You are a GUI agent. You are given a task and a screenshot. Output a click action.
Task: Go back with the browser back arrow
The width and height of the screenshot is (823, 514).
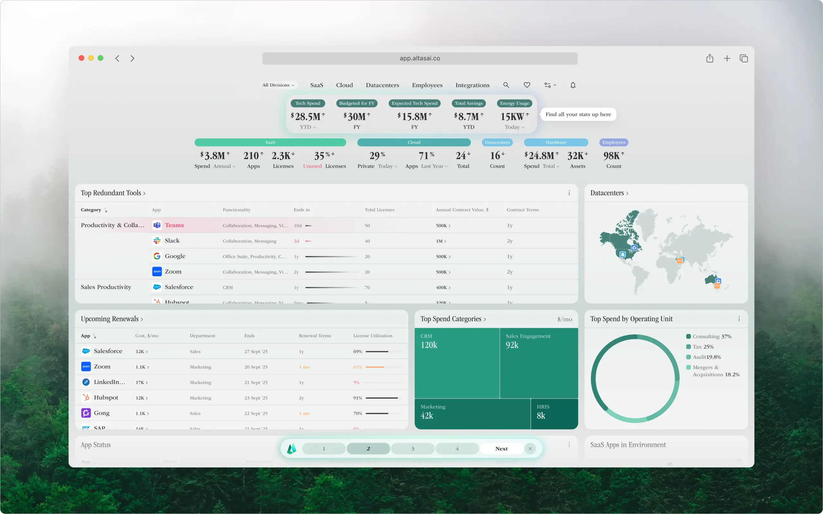coord(117,58)
